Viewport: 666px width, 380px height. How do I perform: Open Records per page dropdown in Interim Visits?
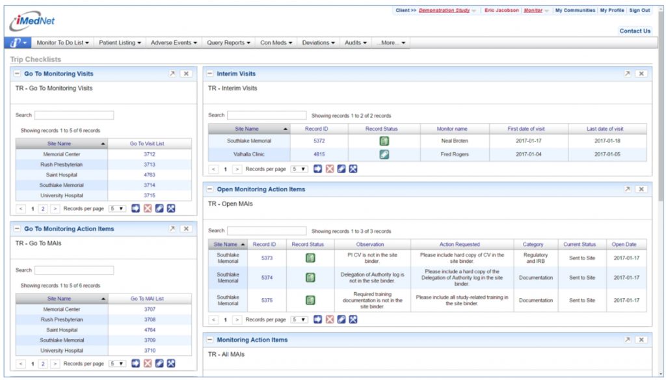click(x=299, y=169)
